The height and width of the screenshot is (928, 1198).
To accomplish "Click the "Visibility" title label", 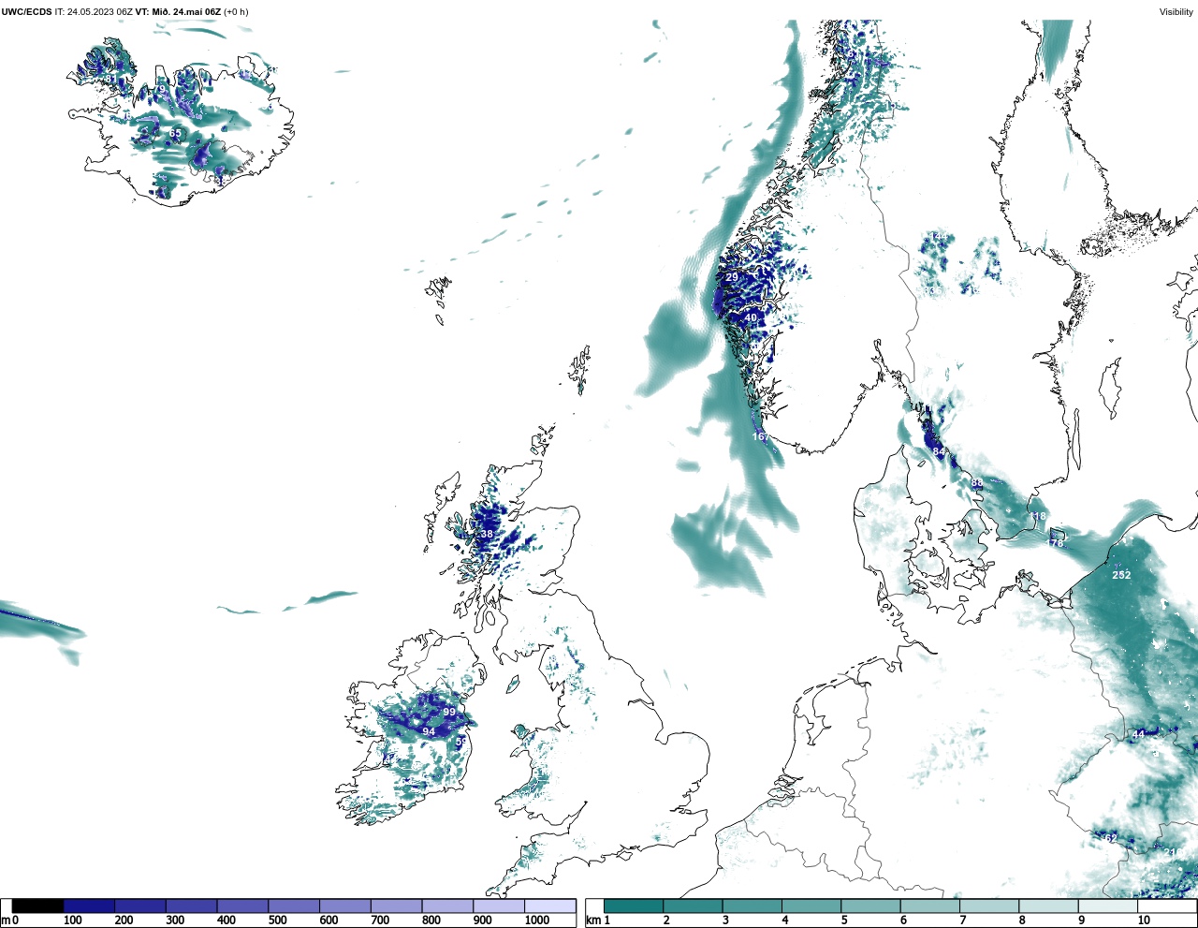I will pos(1176,12).
